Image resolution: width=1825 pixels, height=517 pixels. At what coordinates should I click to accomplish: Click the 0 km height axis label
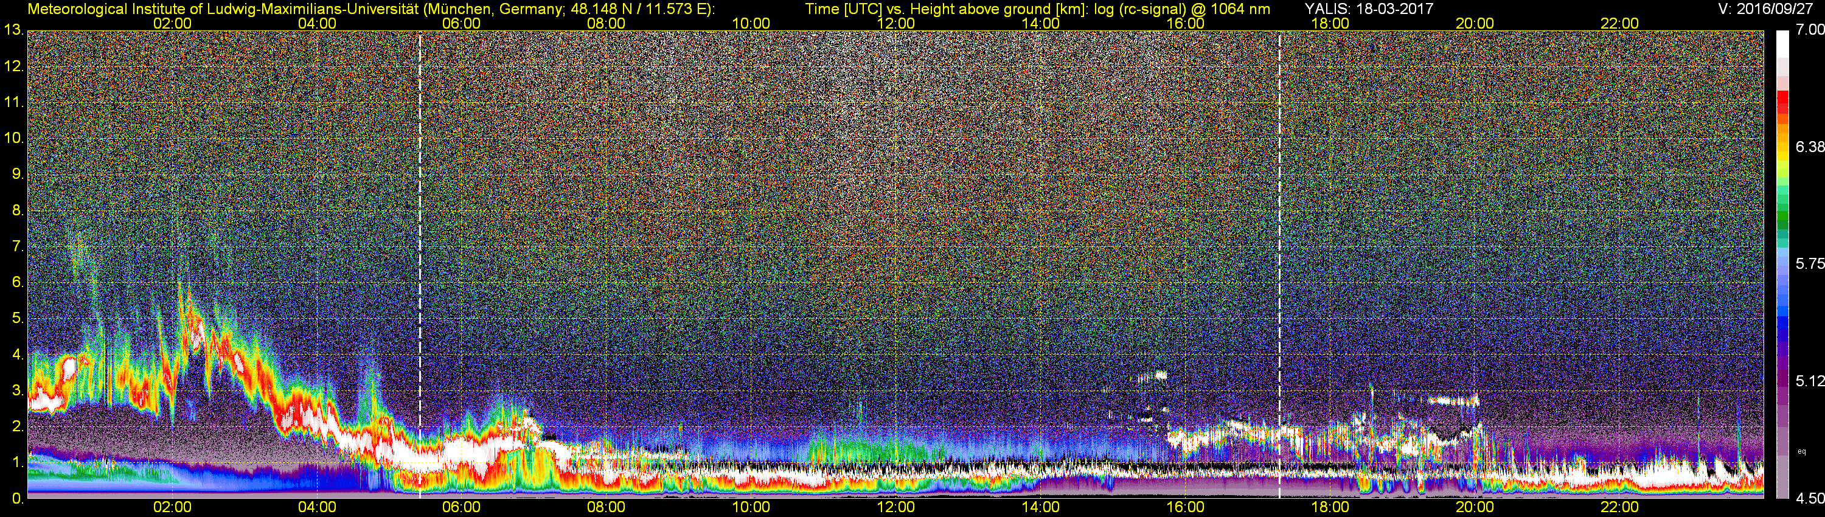point(18,499)
